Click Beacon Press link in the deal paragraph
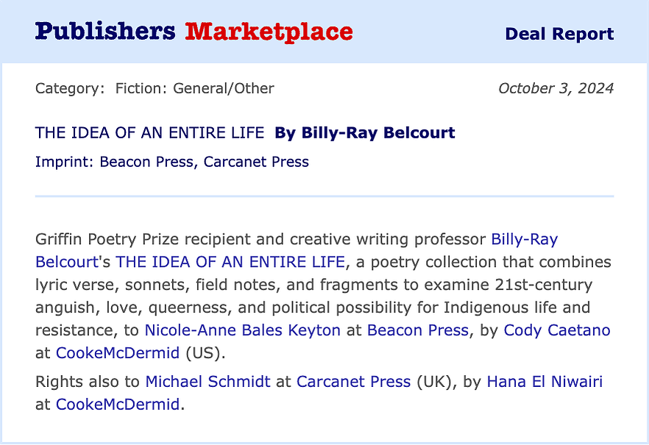 418,330
